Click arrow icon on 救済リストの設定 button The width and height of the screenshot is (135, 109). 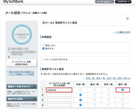(x=34, y=99)
